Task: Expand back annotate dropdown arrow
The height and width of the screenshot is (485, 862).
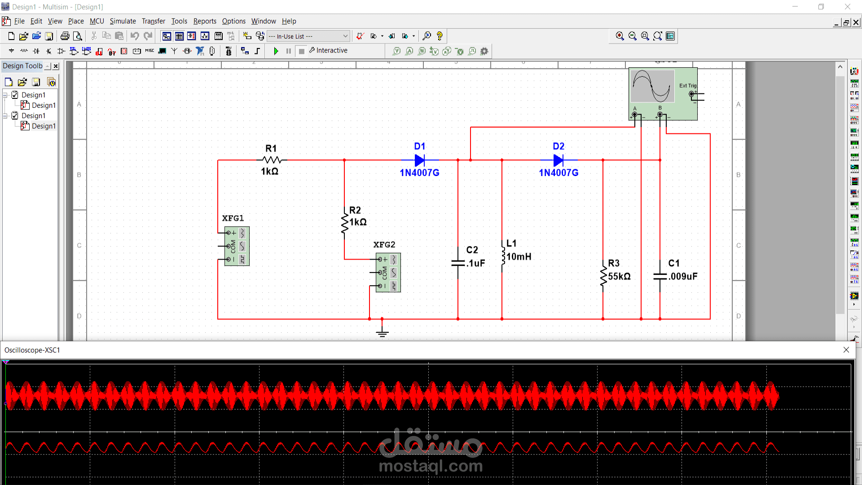Action: pyautogui.click(x=382, y=36)
